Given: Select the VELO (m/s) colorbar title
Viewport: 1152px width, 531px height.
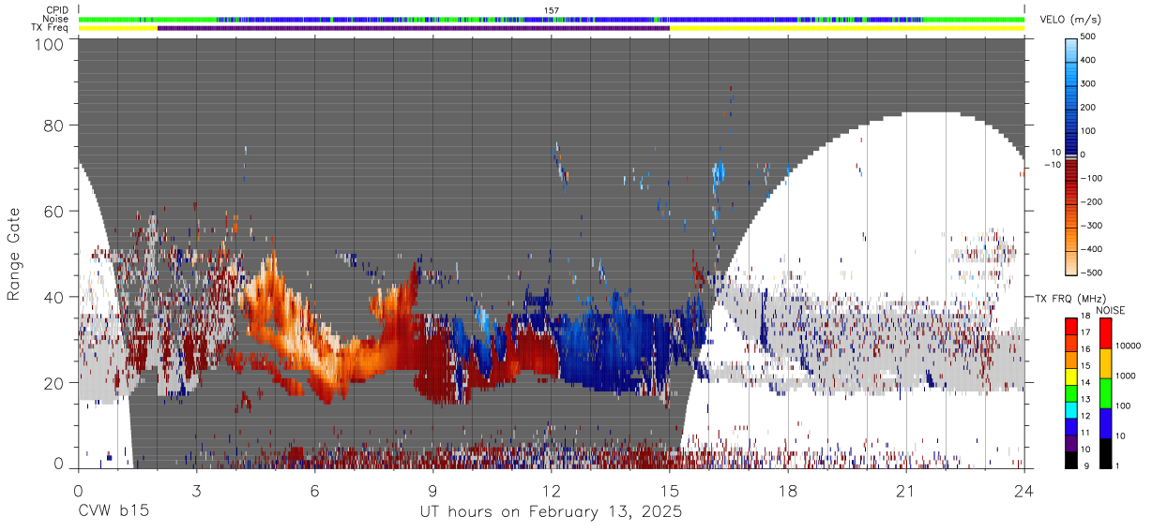Looking at the screenshot, I should click(x=1070, y=21).
